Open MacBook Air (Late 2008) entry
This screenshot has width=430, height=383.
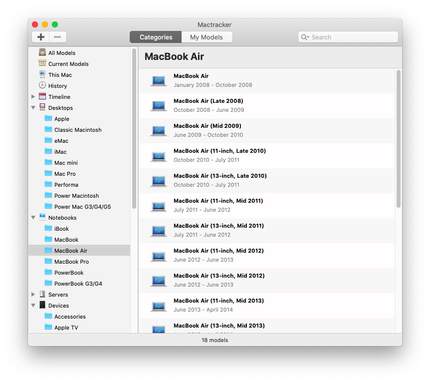208,105
